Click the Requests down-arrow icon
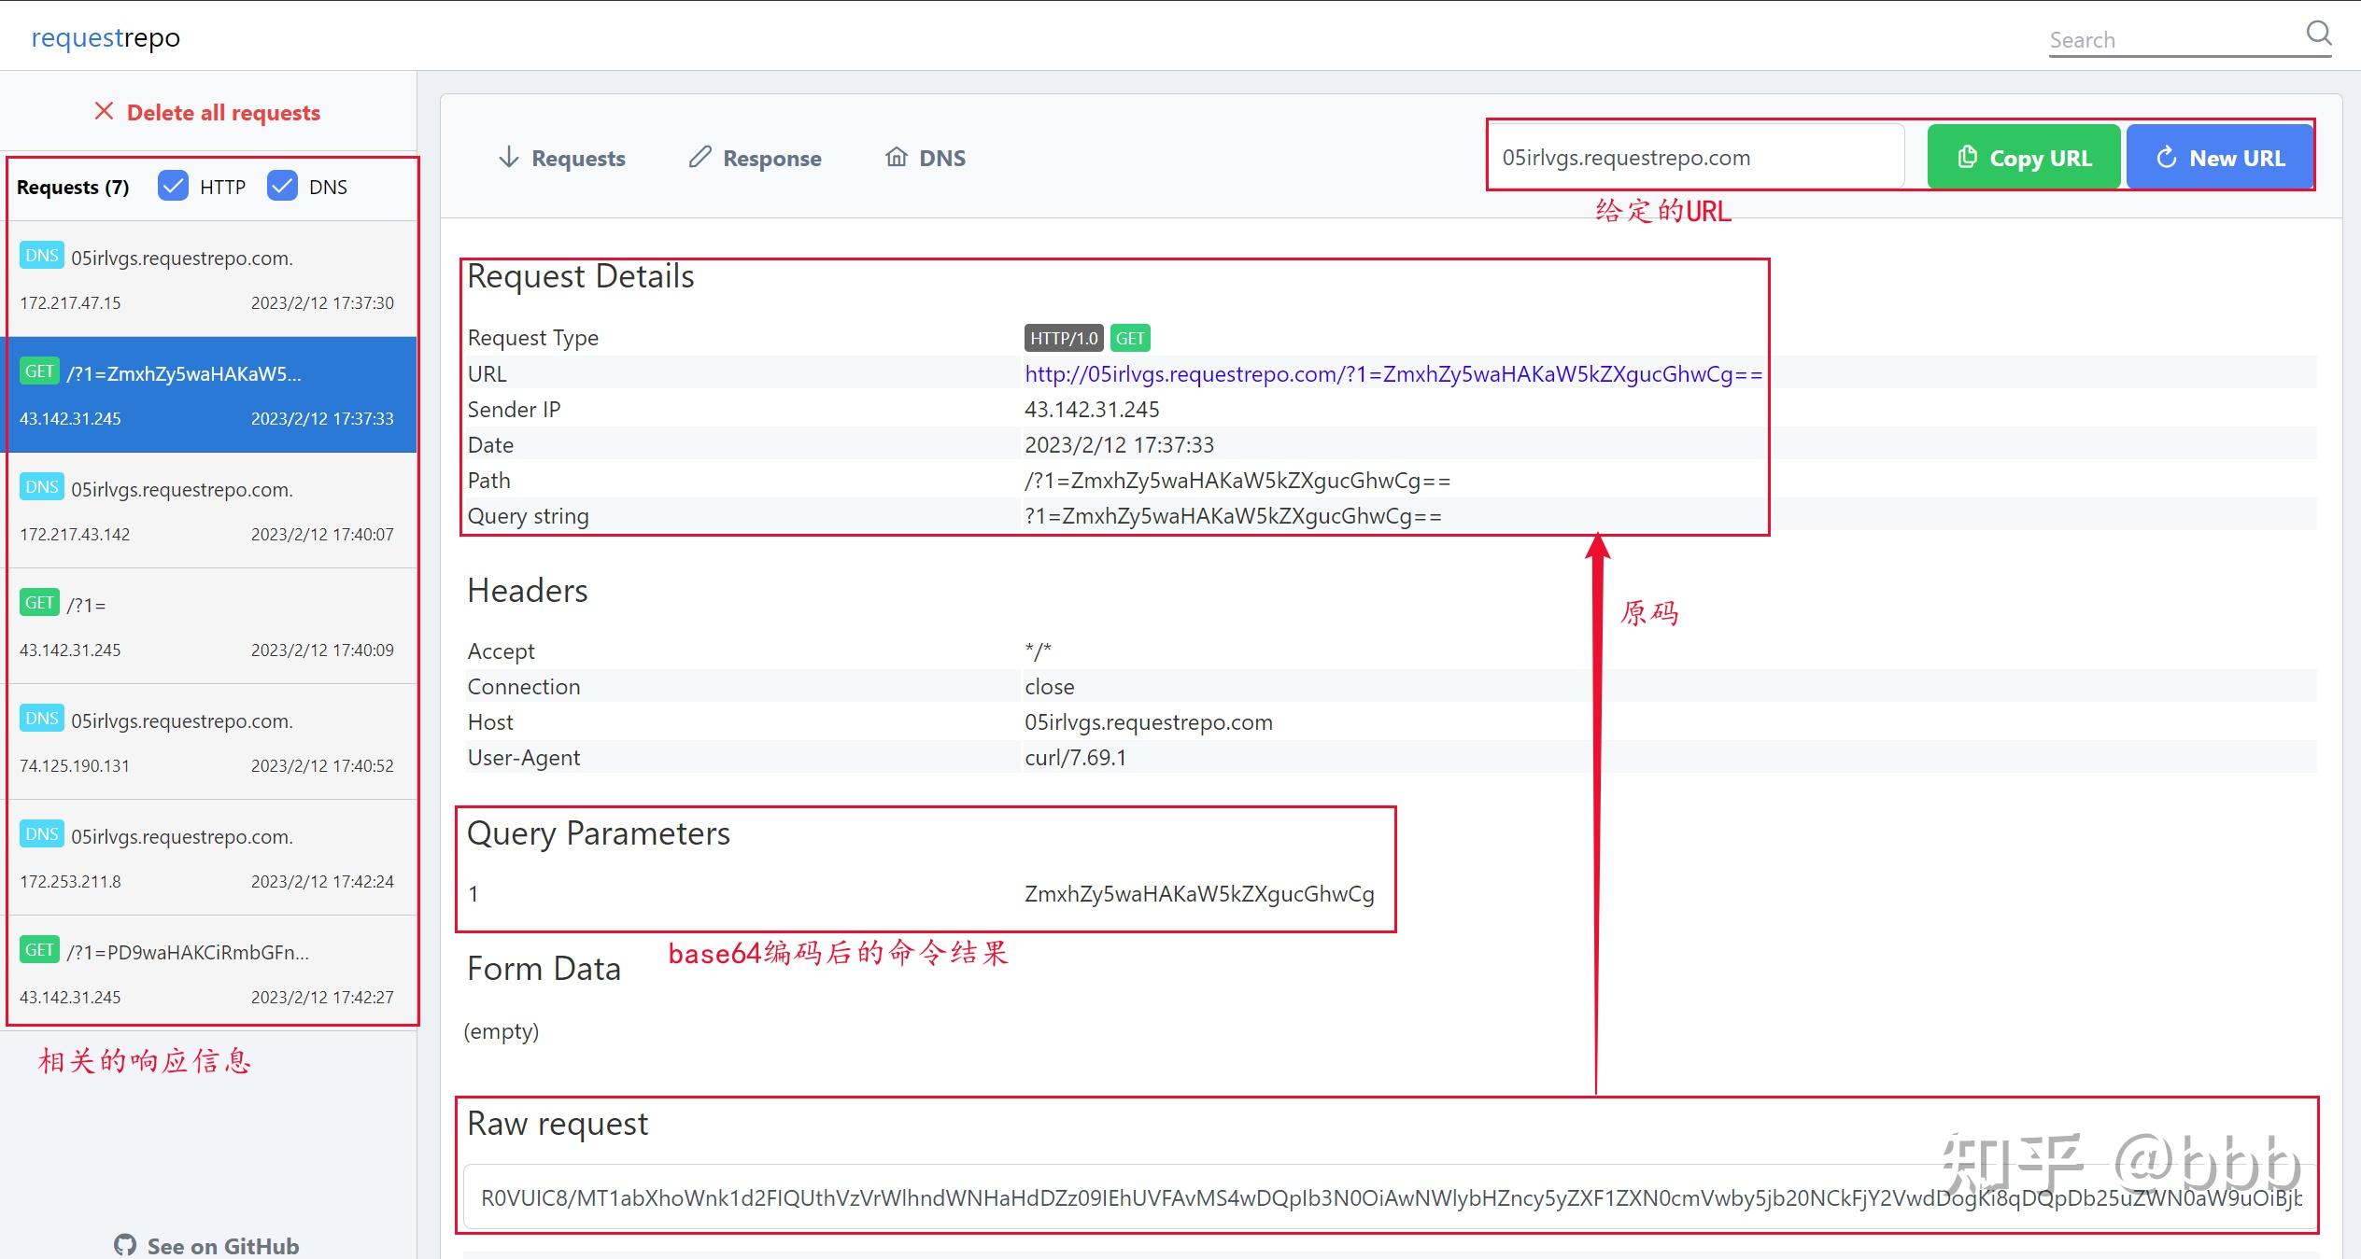 [508, 157]
